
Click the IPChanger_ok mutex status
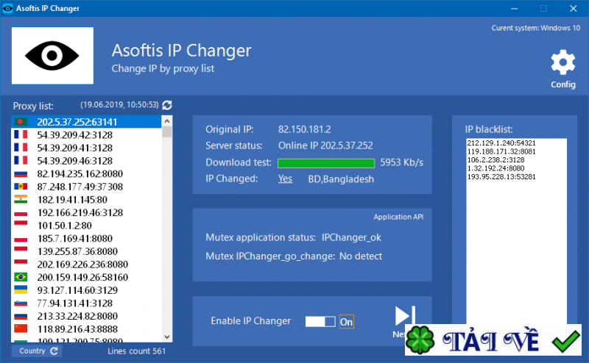click(351, 238)
